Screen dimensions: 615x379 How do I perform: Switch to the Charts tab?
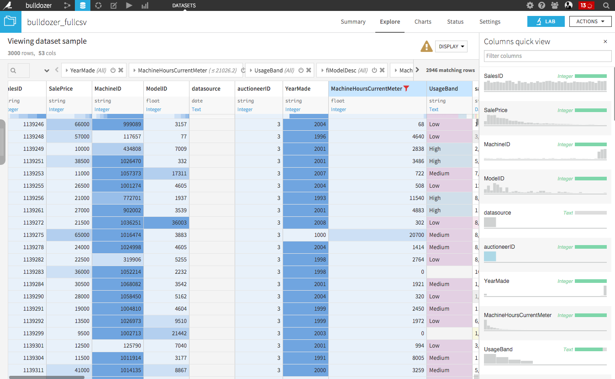pos(423,21)
